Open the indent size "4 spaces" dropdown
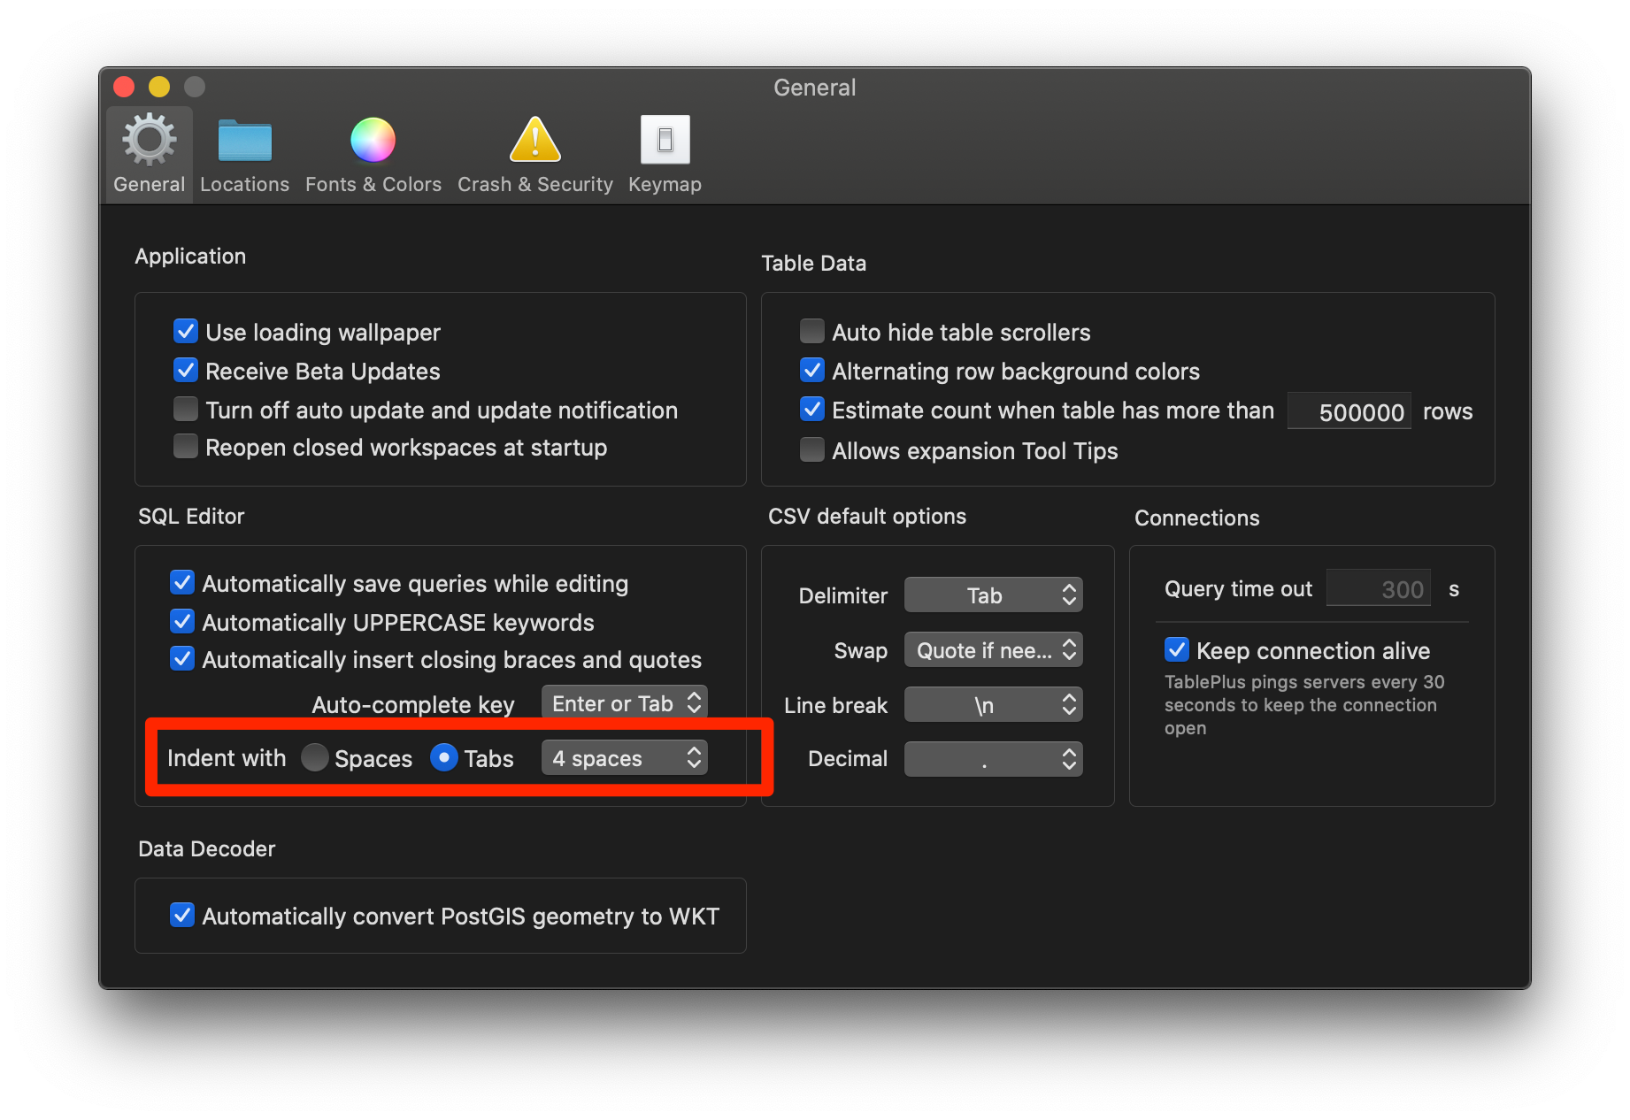Viewport: 1630px width, 1120px height. 624,757
